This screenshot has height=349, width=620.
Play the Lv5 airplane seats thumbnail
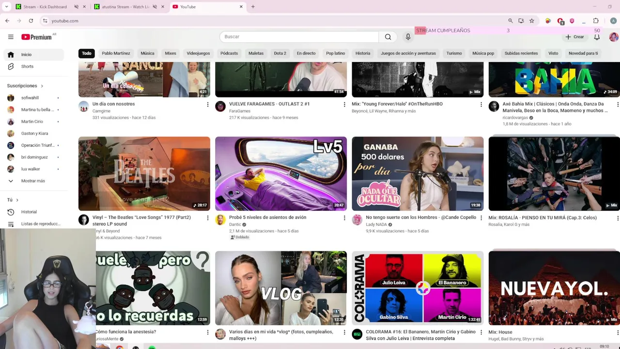tap(281, 174)
